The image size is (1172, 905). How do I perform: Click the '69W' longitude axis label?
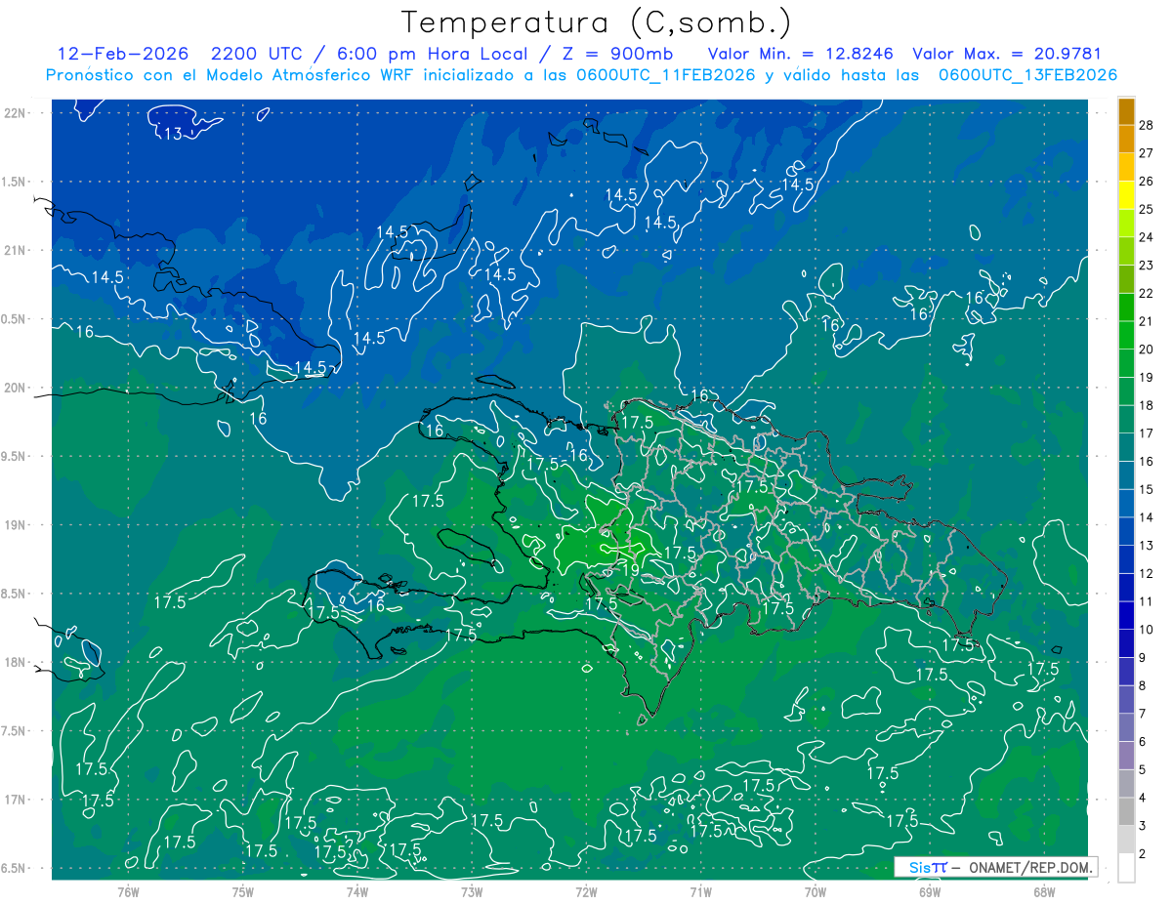click(930, 892)
